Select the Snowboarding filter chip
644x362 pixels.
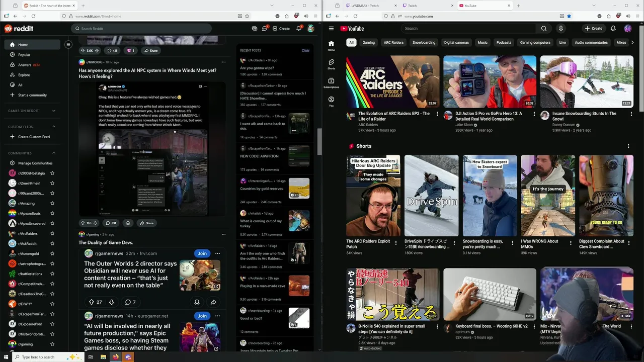coord(424,42)
